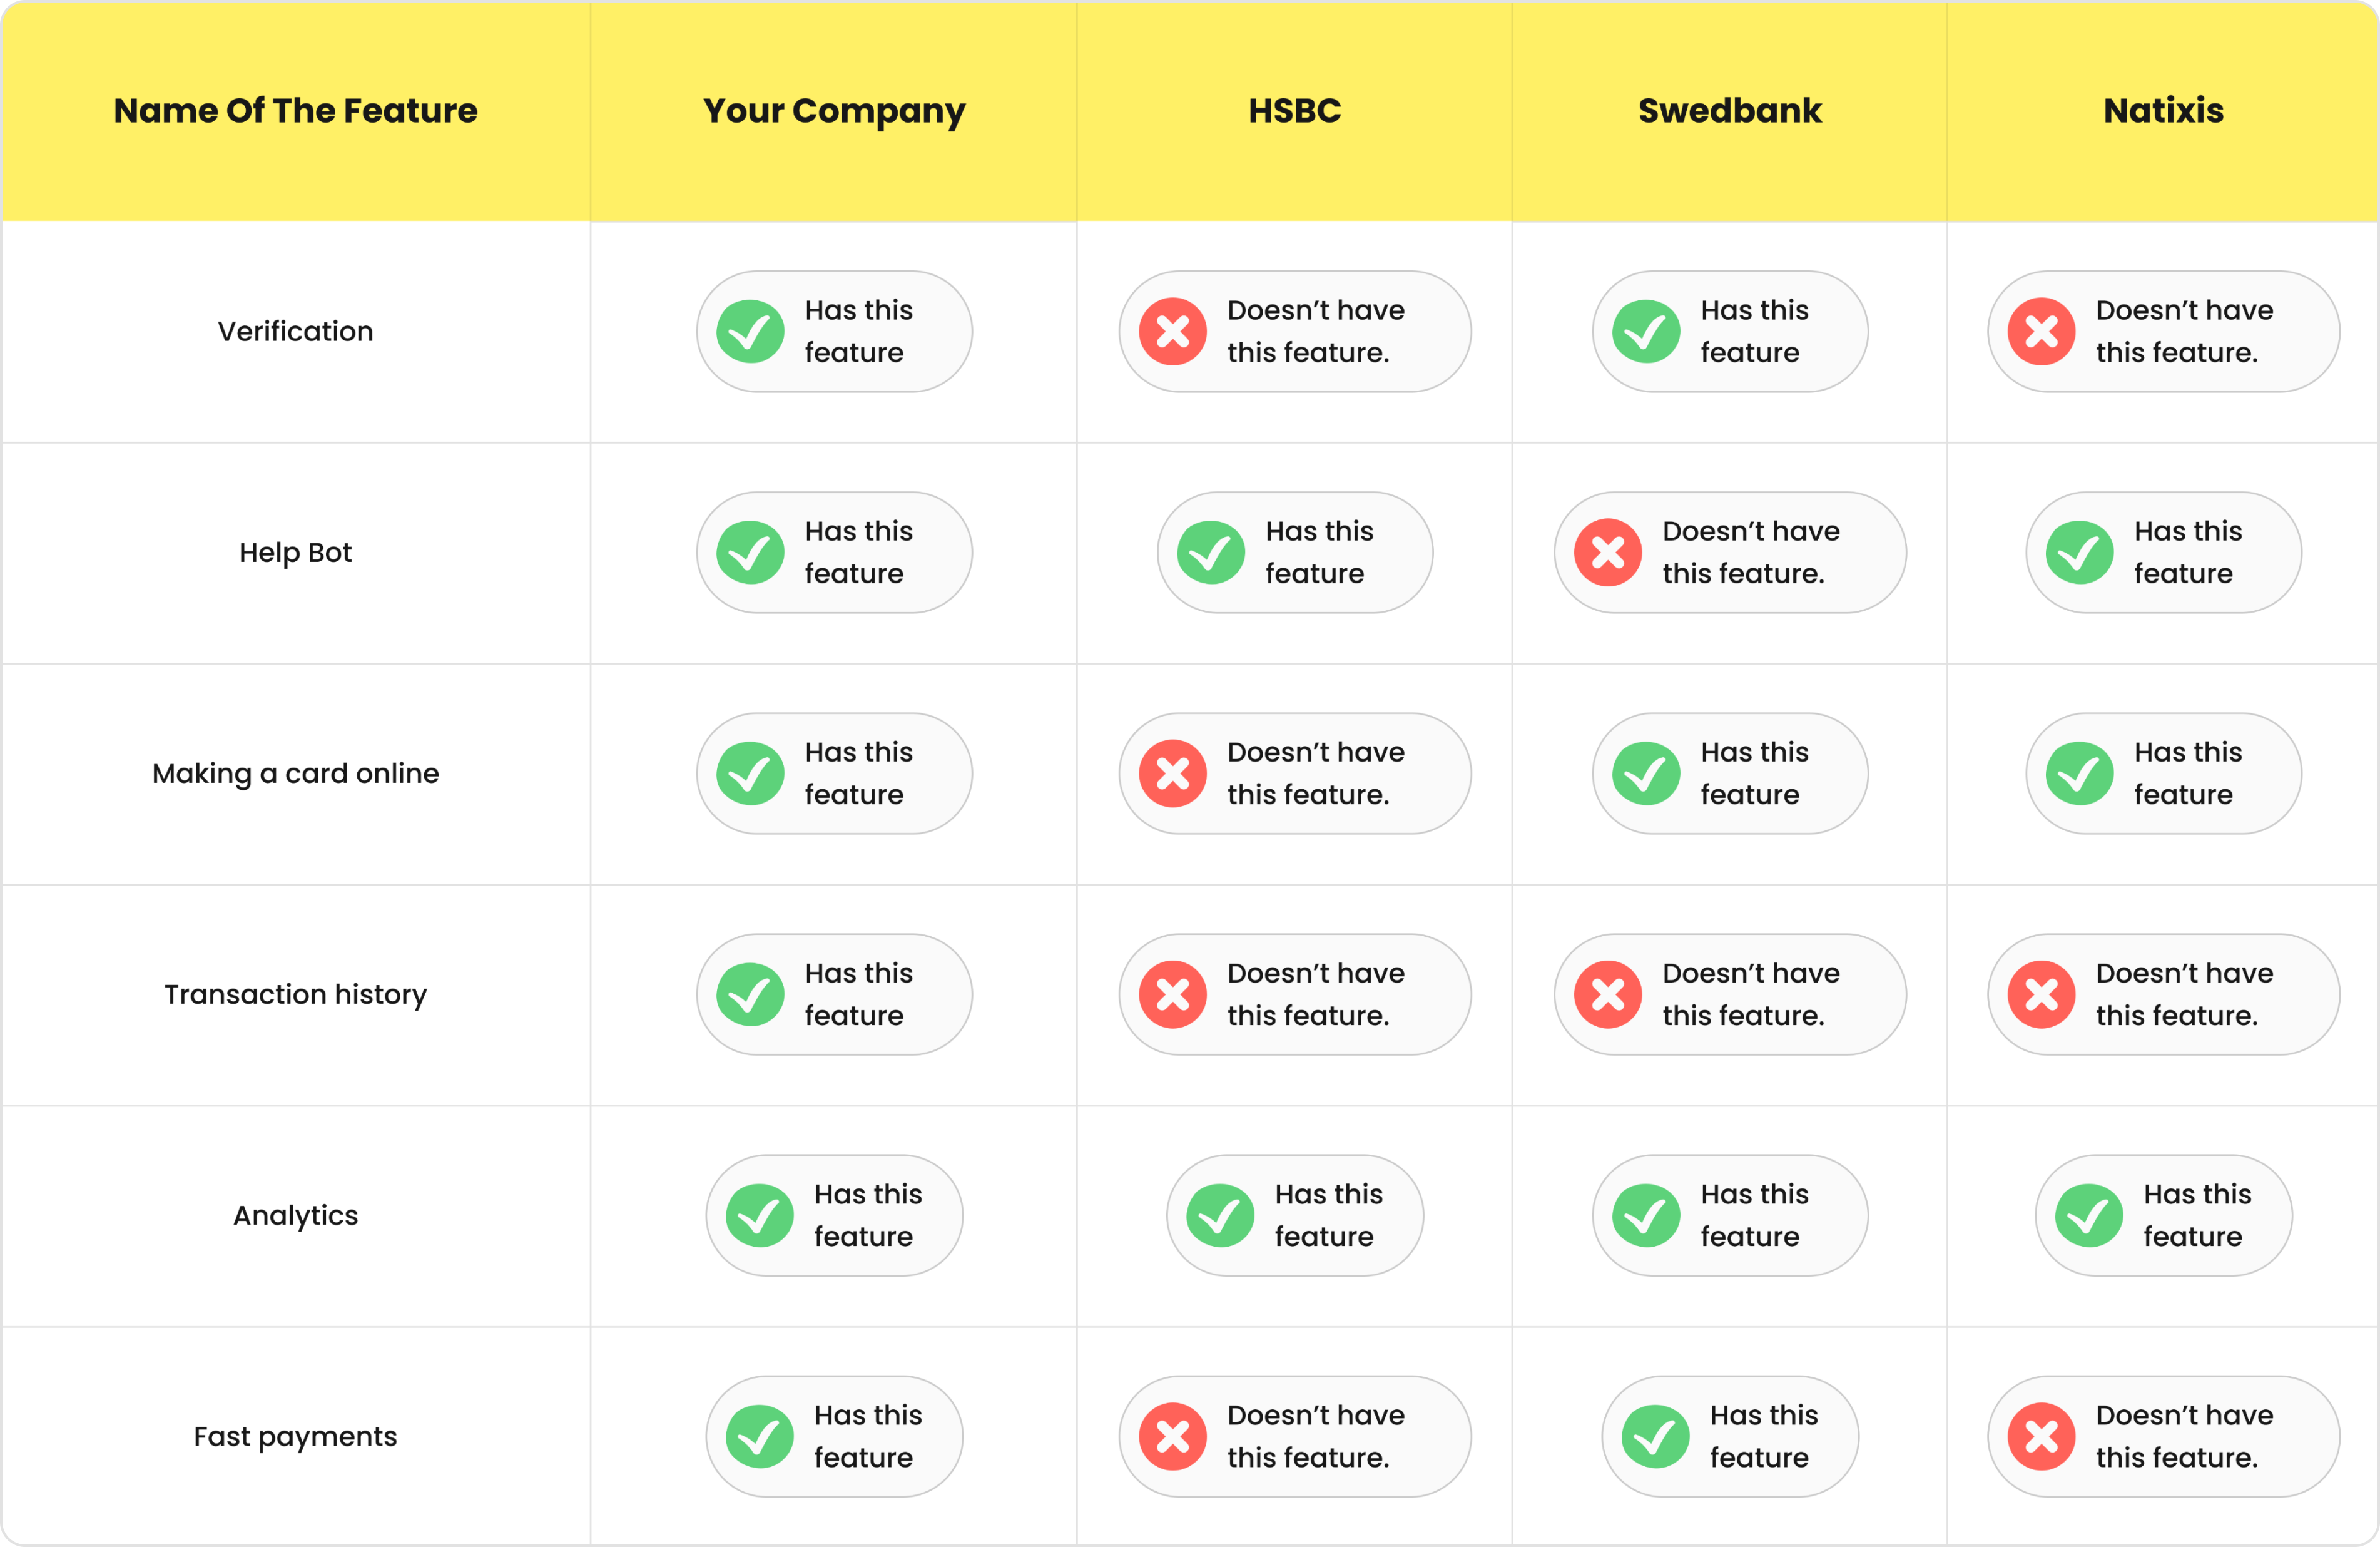2380x1547 pixels.
Task: Click 'Doesn't have this feature.' text in Natixis Fast payments cell
Action: pyautogui.click(x=2185, y=1436)
